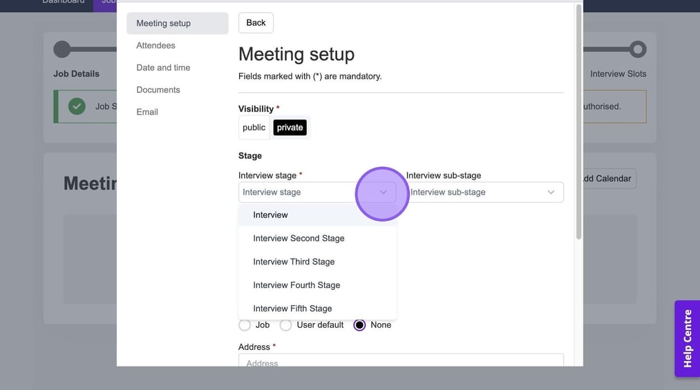This screenshot has width=700, height=390.
Task: Choose Interview Second Stage option
Action: click(x=299, y=239)
